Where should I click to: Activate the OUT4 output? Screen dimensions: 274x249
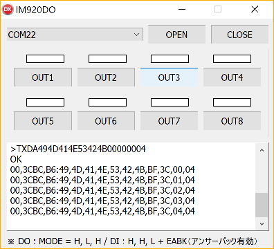(232, 77)
